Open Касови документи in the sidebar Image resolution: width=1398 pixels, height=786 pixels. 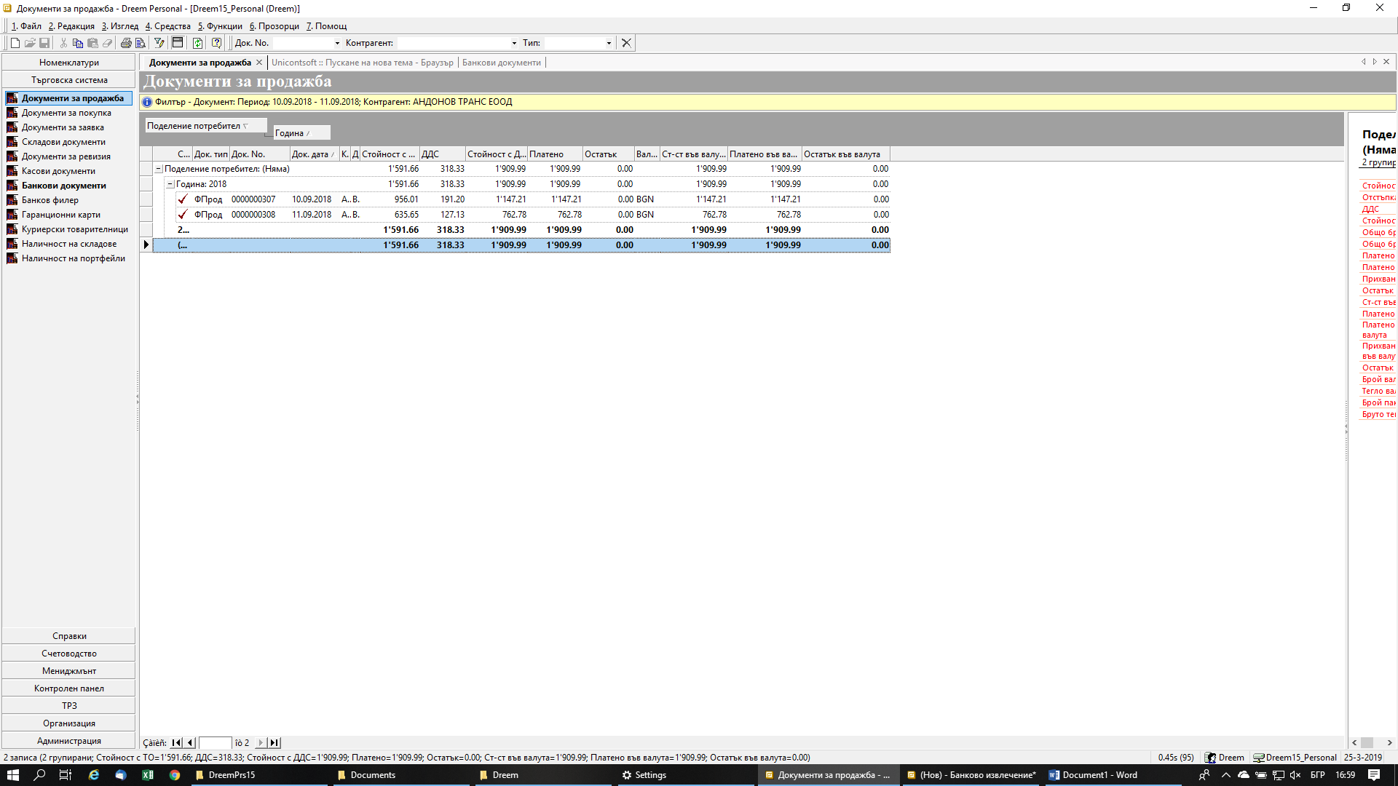click(58, 171)
